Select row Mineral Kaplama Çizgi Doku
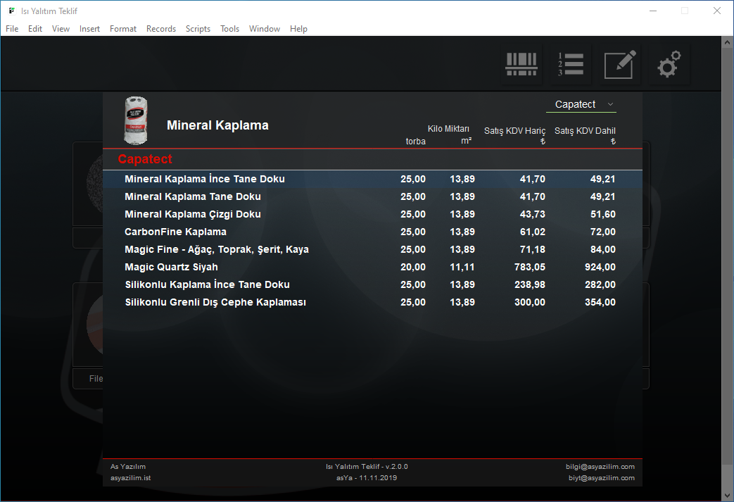The image size is (734, 502). point(372,214)
